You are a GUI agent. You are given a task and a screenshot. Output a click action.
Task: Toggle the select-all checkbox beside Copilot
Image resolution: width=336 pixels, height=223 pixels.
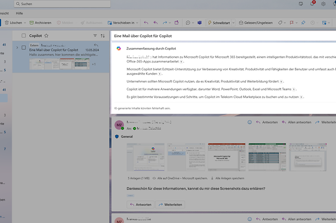[x=23, y=35]
